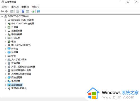Screen dimensions: 140x101
Task: Open the Properties sheet toolbar icon
Action: click(17, 11)
